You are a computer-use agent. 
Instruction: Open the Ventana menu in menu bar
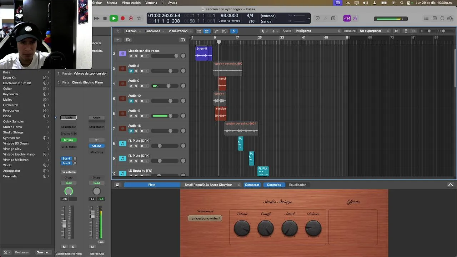tap(151, 2)
